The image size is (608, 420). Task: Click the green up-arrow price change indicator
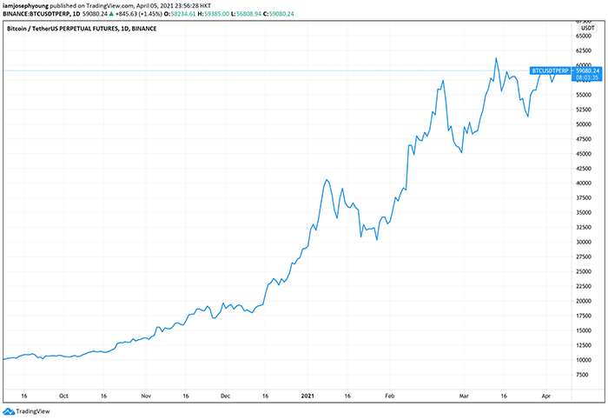109,14
